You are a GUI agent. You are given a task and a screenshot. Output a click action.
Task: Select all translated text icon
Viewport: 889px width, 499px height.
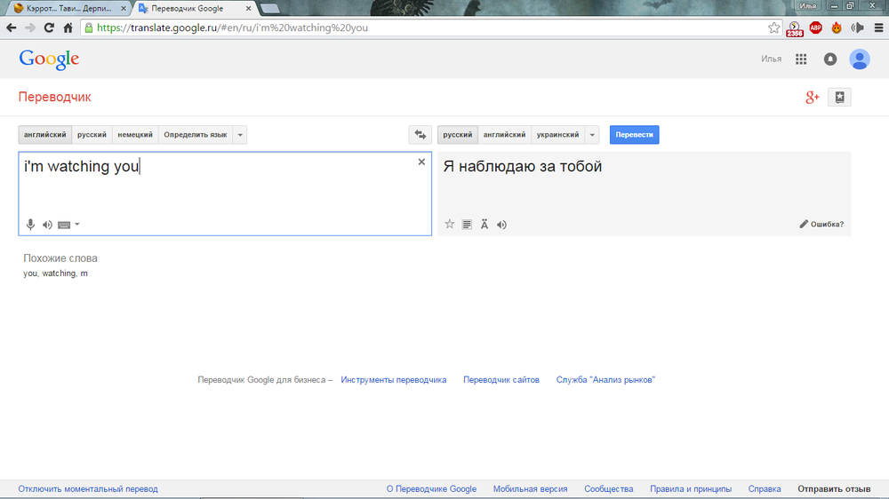(467, 225)
